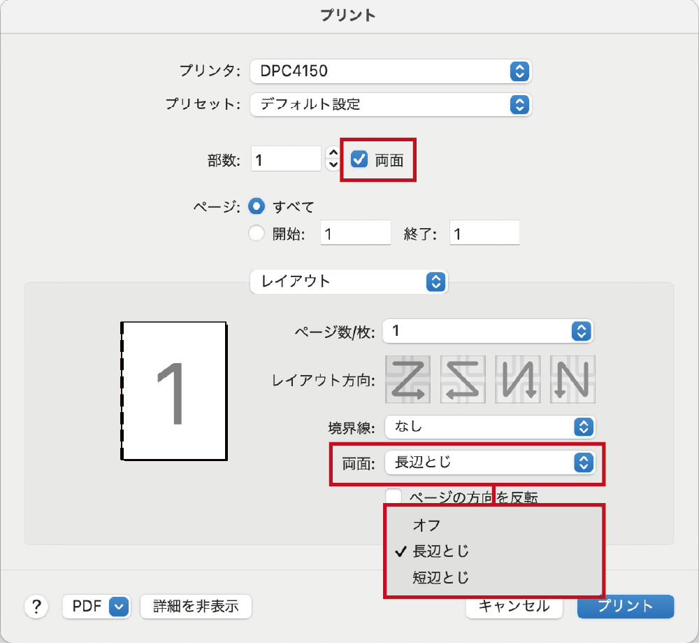Screen dimensions: 699x643
Task: Select the top-to-bottom rightward layout direction icon
Action: (x=517, y=380)
